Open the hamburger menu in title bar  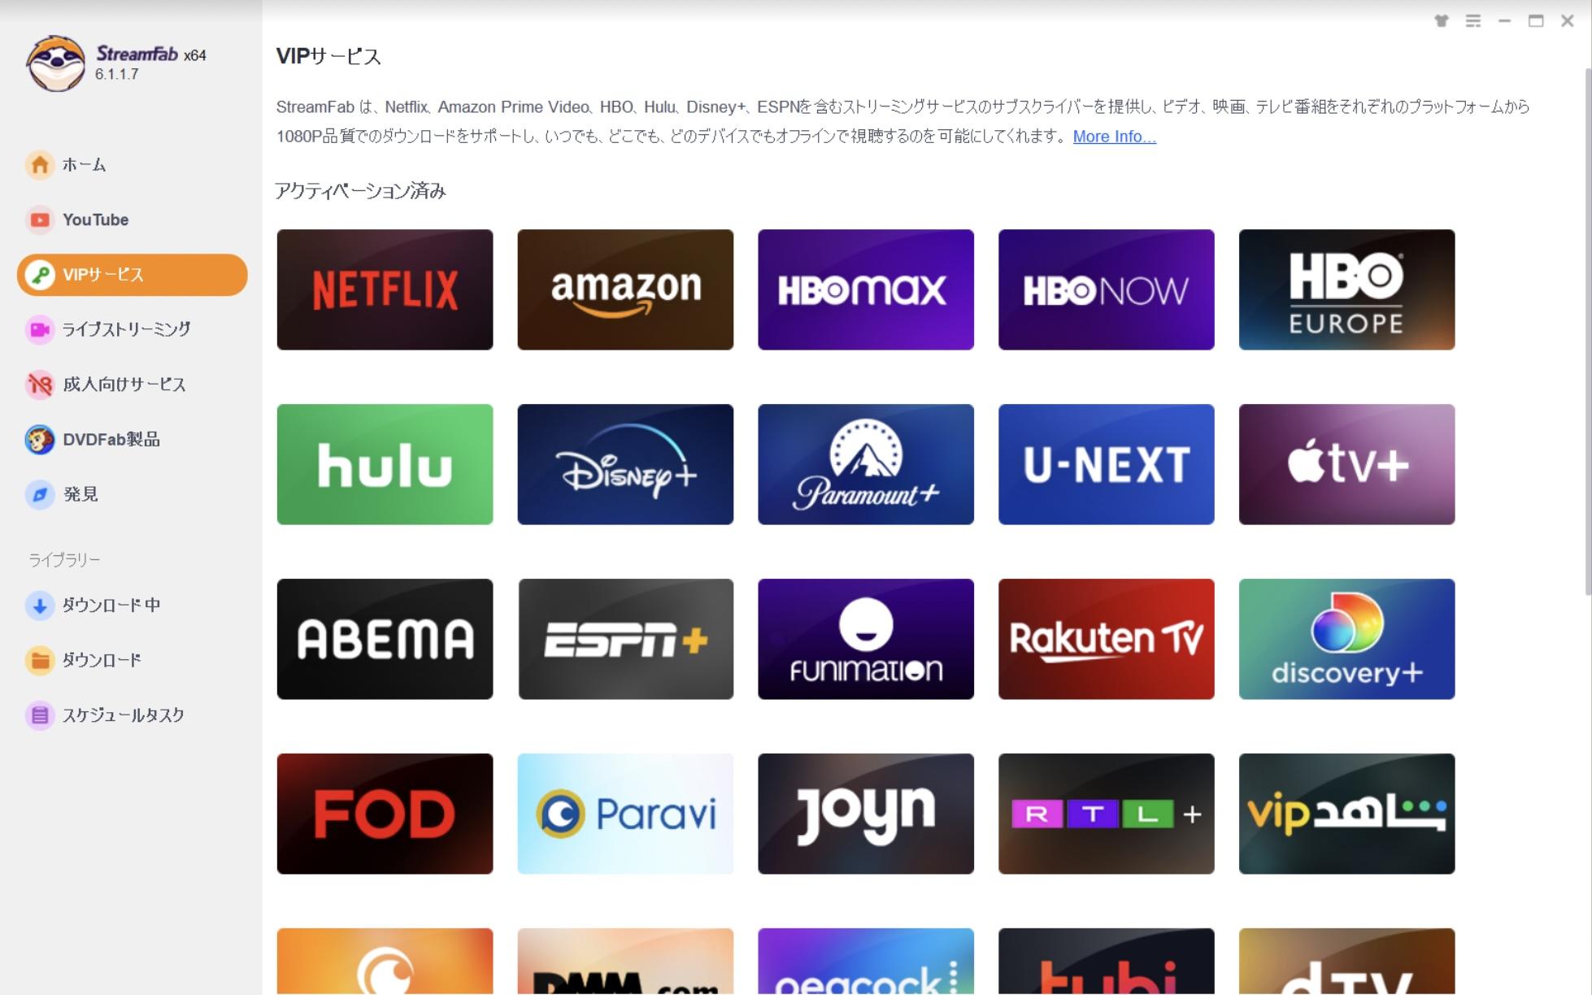[x=1473, y=21]
